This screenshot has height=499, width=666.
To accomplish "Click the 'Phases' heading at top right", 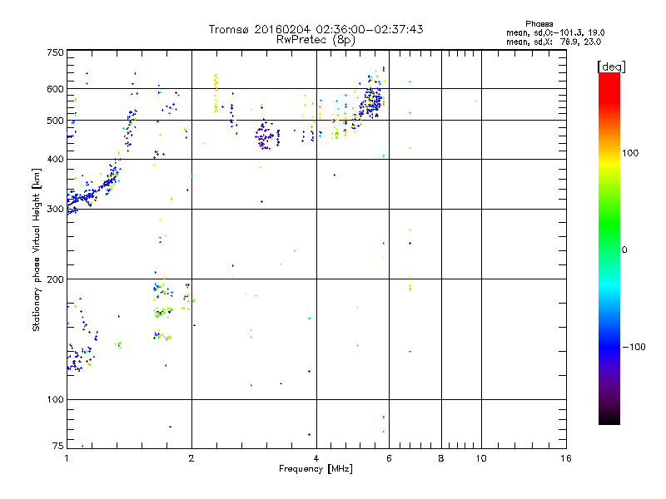I will (539, 24).
